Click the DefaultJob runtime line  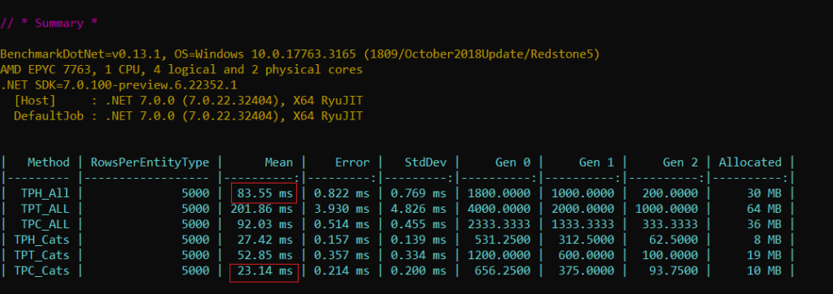(189, 115)
